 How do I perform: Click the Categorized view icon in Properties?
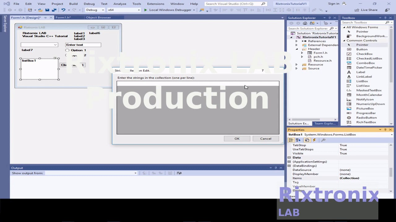coord(291,140)
